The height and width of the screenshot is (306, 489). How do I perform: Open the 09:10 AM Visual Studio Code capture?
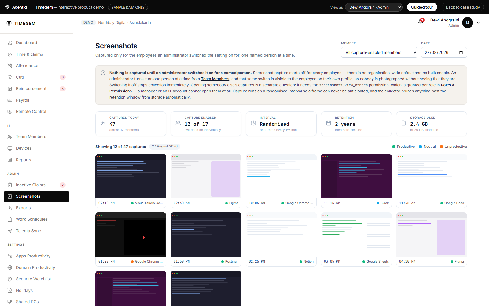coord(131,181)
